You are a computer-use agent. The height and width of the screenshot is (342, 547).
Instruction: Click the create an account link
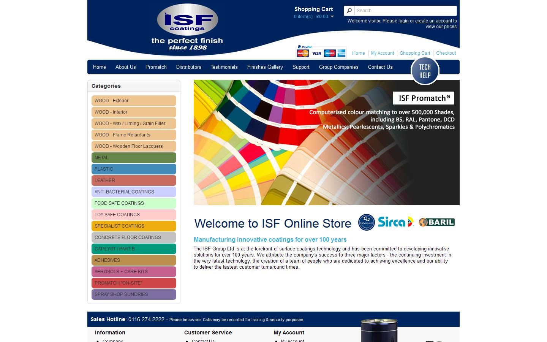point(433,21)
